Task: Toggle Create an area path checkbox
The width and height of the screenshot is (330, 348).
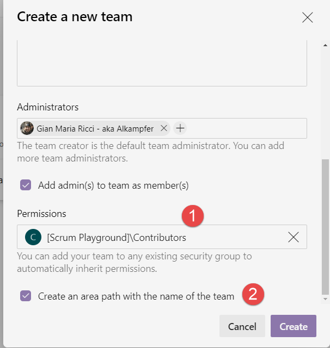Action: (26, 296)
